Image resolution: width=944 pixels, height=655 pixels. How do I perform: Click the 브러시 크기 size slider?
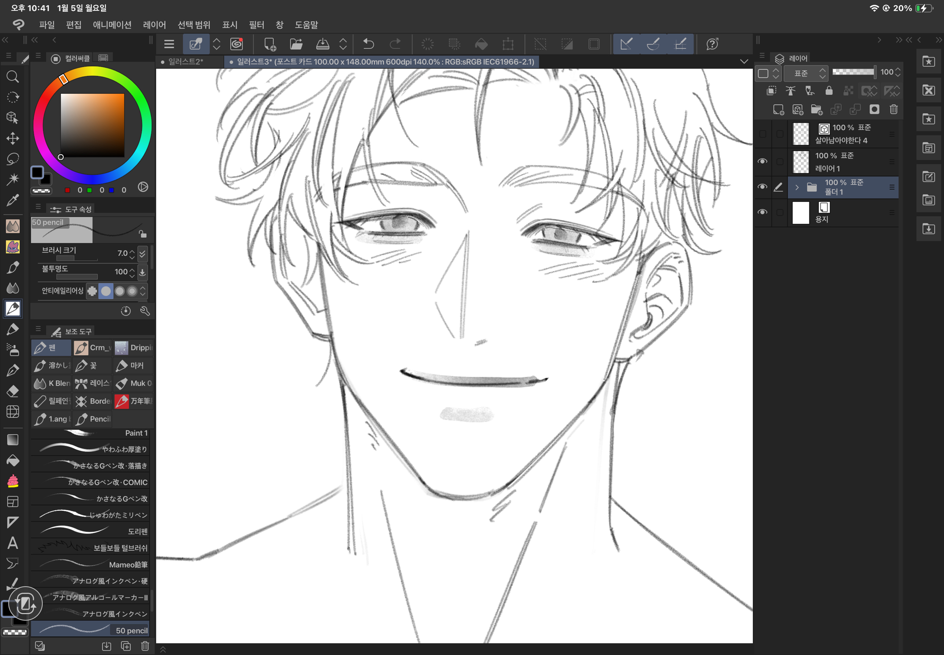76,258
